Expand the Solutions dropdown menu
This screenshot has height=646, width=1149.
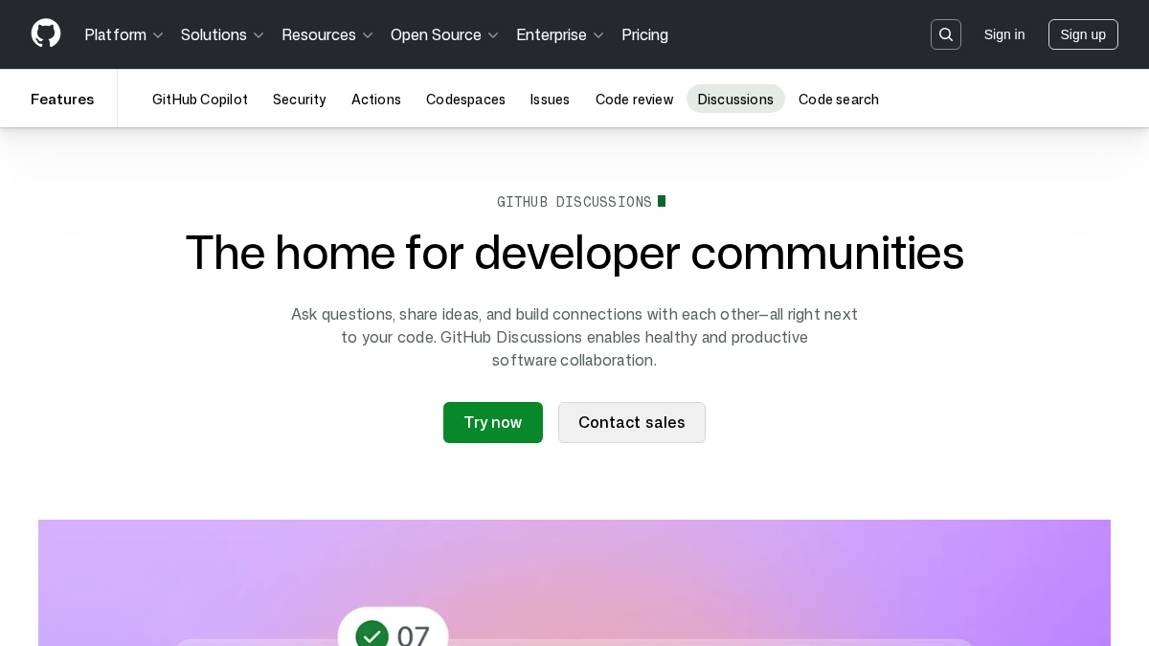pyautogui.click(x=222, y=34)
